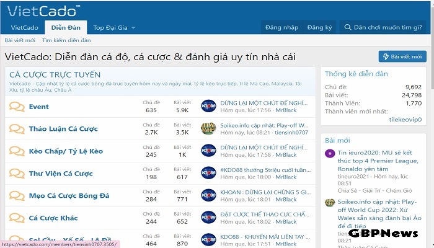Click the Event forum speech bubble icon
434x248 pixels.
(x=17, y=107)
